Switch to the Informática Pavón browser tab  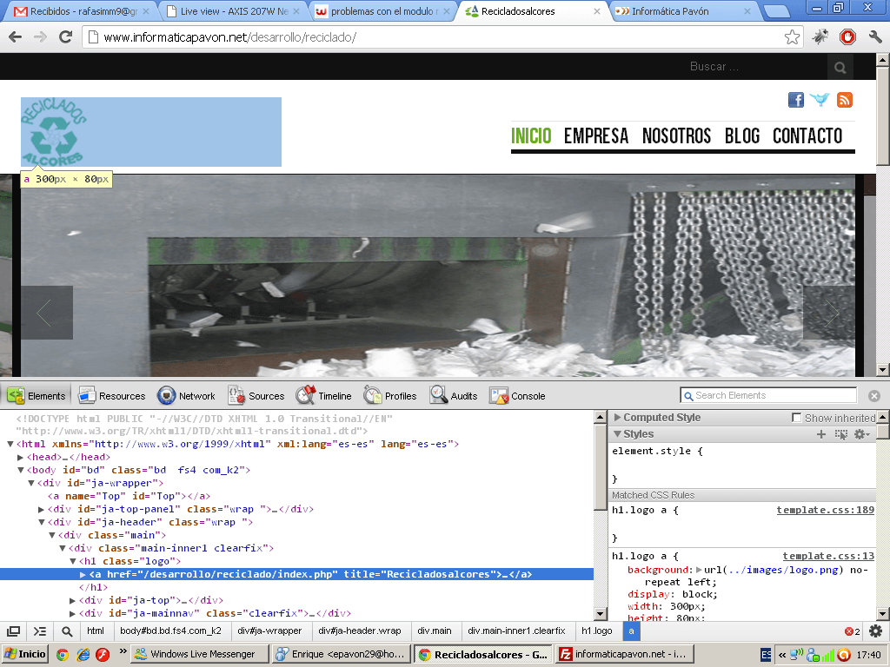point(683,11)
